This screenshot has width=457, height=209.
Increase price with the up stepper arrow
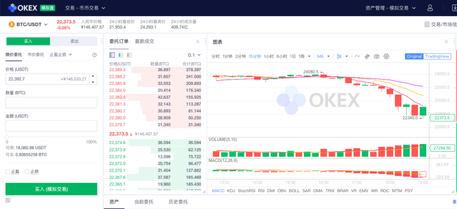[93, 76]
